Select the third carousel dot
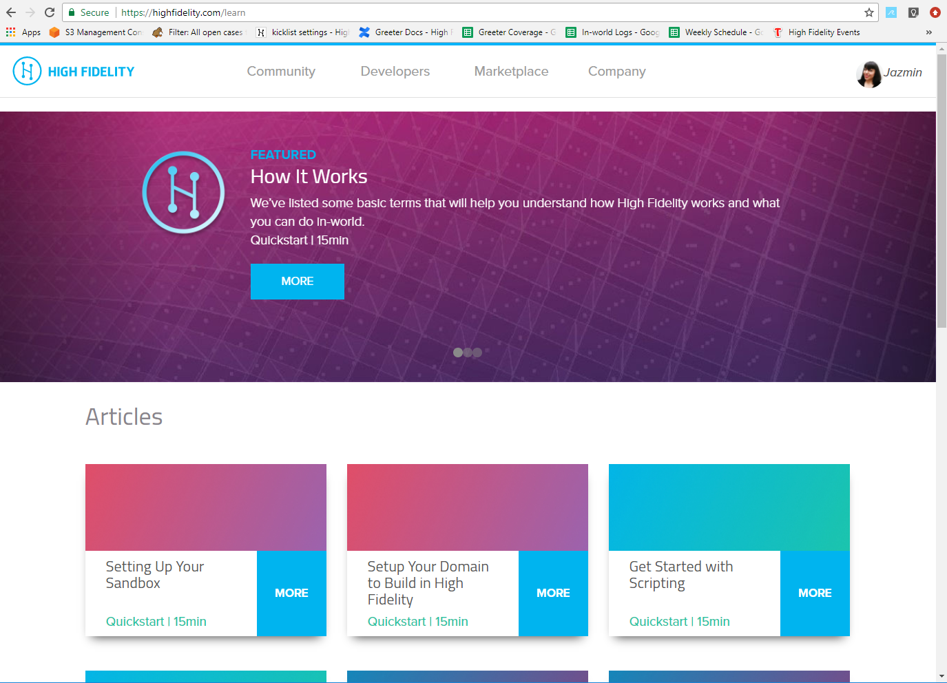 (477, 353)
